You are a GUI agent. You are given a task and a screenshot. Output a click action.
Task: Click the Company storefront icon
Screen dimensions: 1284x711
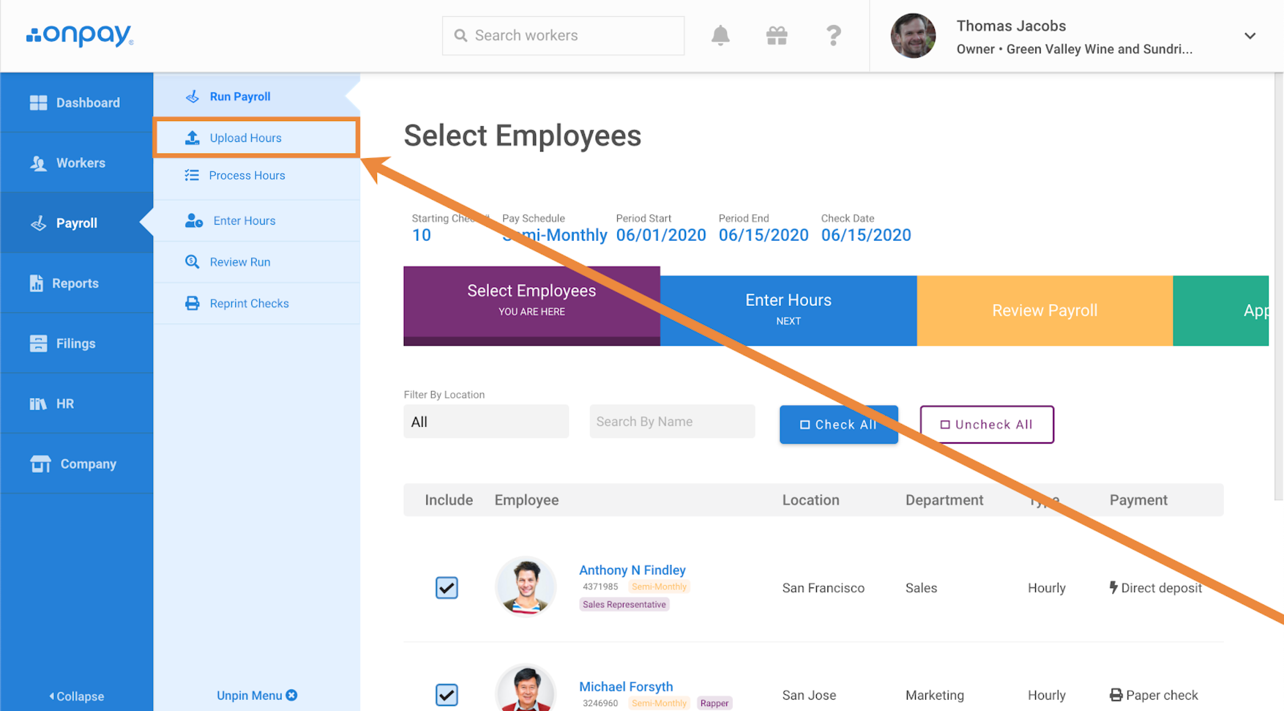click(x=41, y=464)
